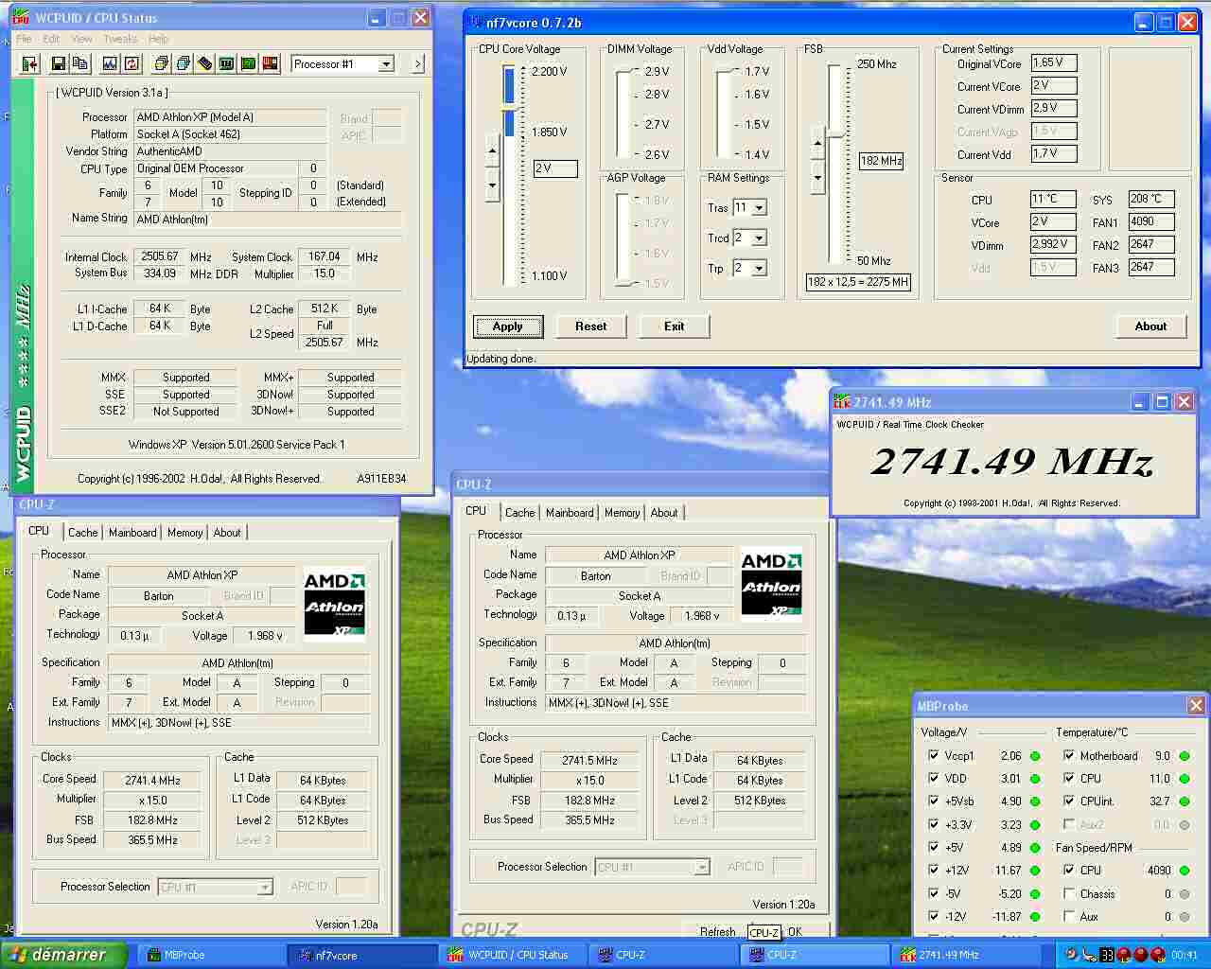
Task: Open the Processor #1 dropdown in WCPUID
Action: click(385, 64)
